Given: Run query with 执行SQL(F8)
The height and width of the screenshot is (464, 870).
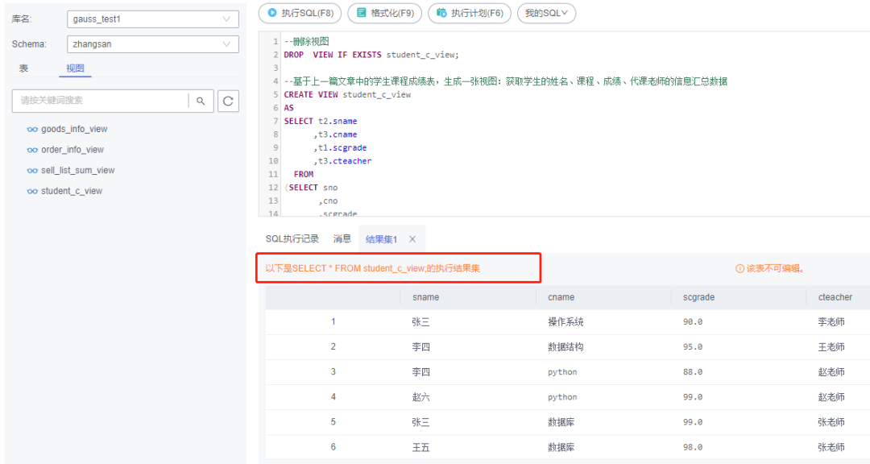Looking at the screenshot, I should coord(300,13).
